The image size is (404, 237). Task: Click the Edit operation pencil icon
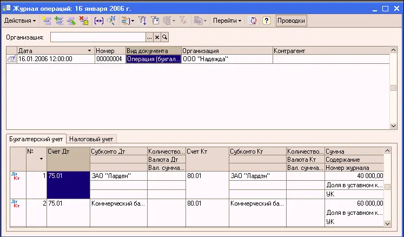pyautogui.click(x=71, y=21)
